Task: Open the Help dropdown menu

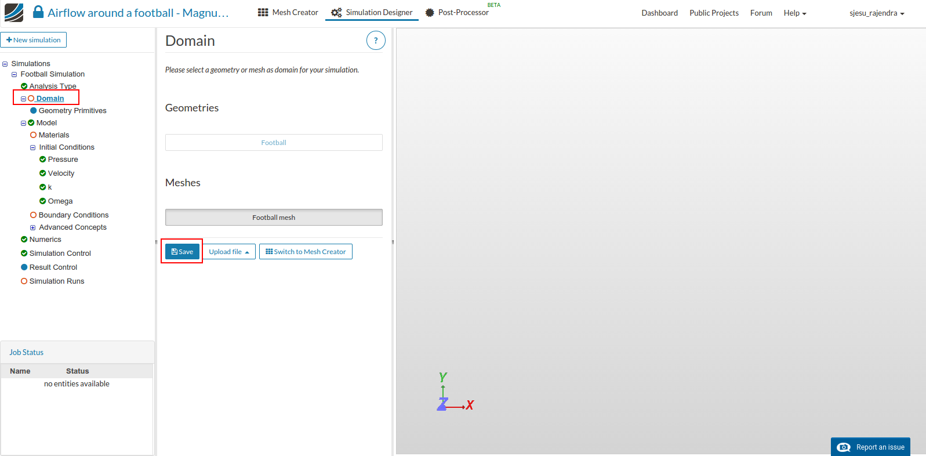Action: pos(795,13)
